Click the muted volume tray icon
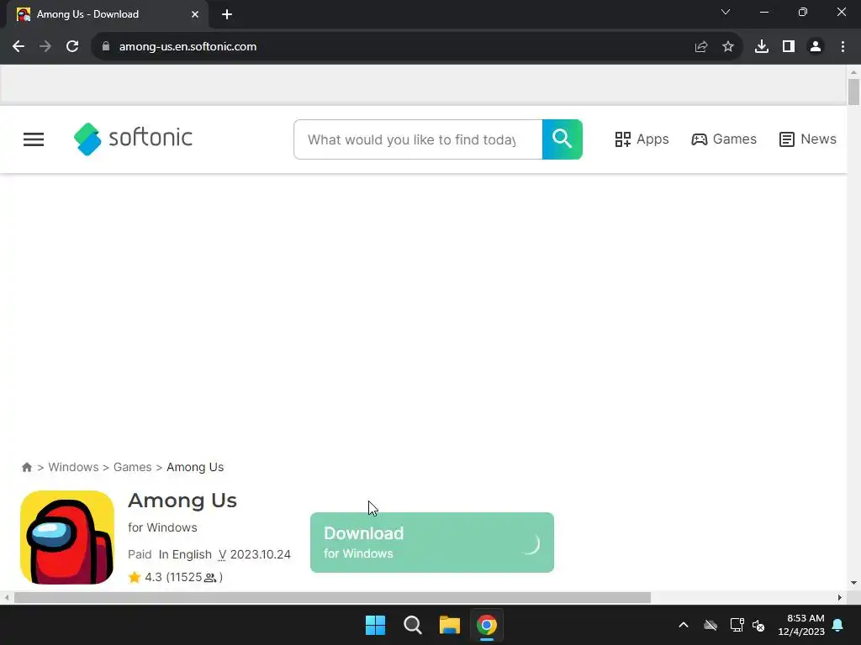The image size is (861, 645). tap(759, 625)
